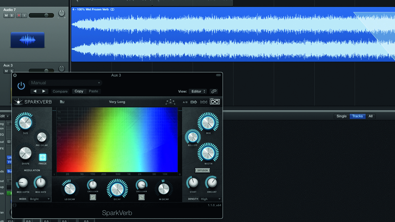The image size is (395, 222).
Task: Select the Tracks tab
Action: pyautogui.click(x=357, y=116)
